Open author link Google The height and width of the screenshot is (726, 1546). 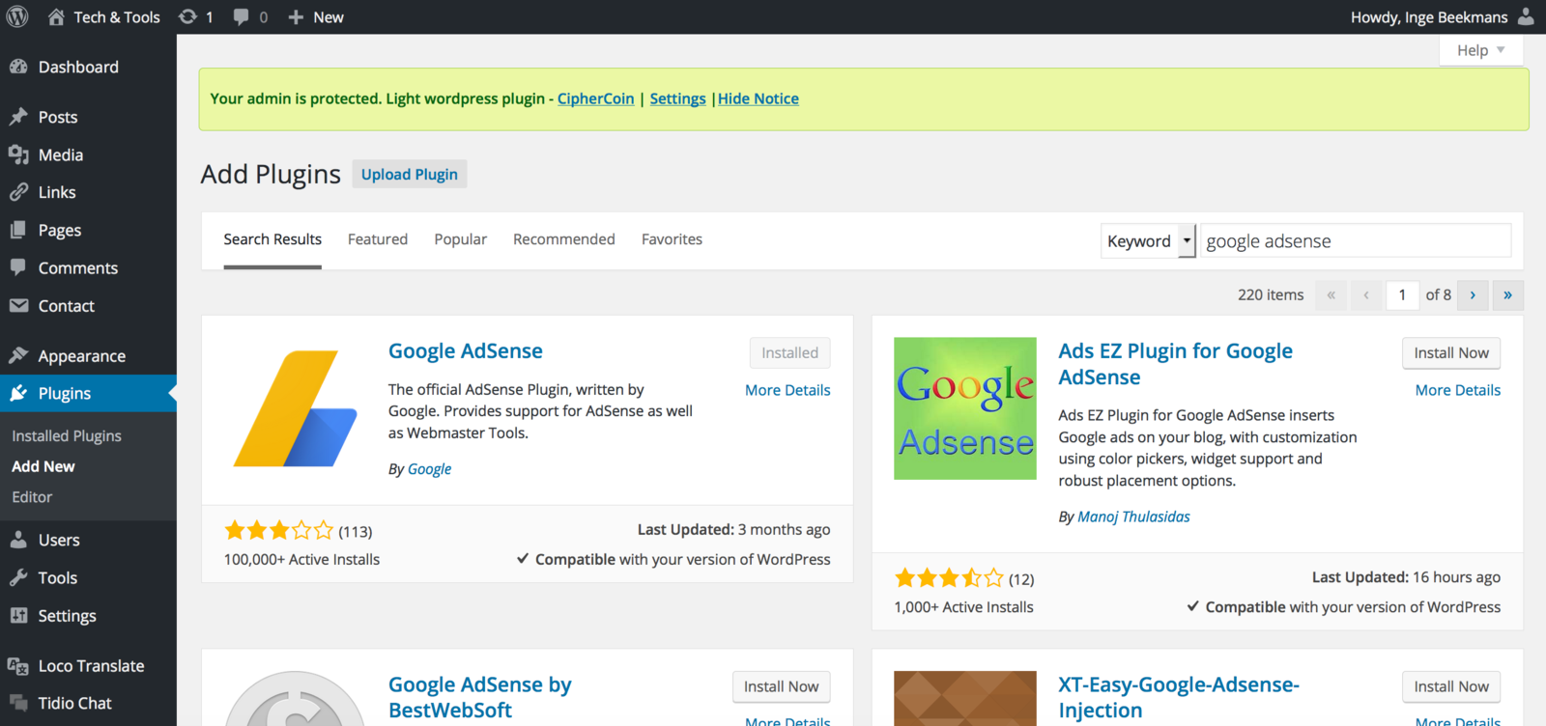429,469
